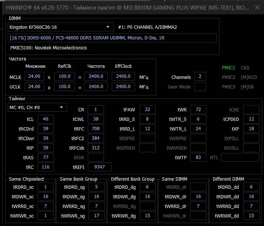264x226 pixels.
Task: Expand the MC #0, CH #0 selector
Action: [61, 107]
